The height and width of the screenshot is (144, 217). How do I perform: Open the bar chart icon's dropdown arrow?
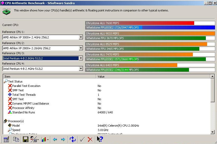(x=48, y=140)
